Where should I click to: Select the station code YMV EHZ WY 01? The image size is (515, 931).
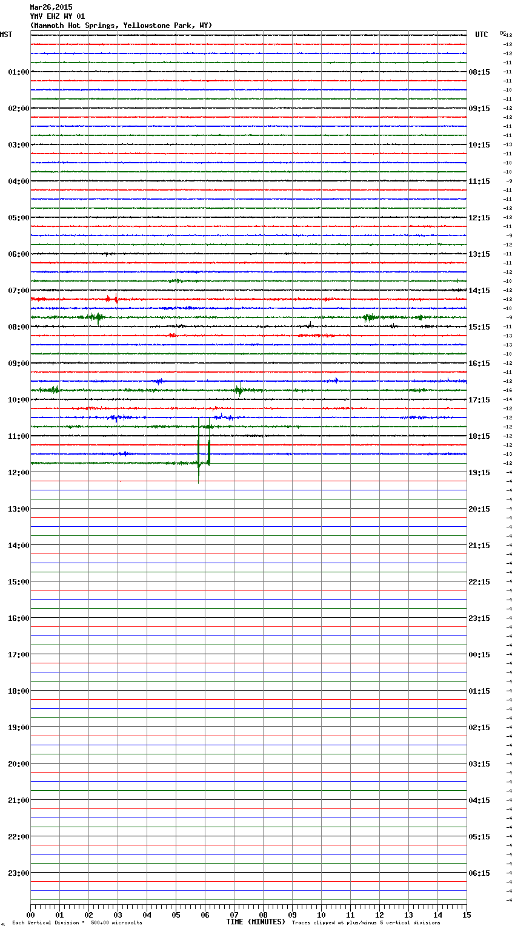(x=58, y=16)
